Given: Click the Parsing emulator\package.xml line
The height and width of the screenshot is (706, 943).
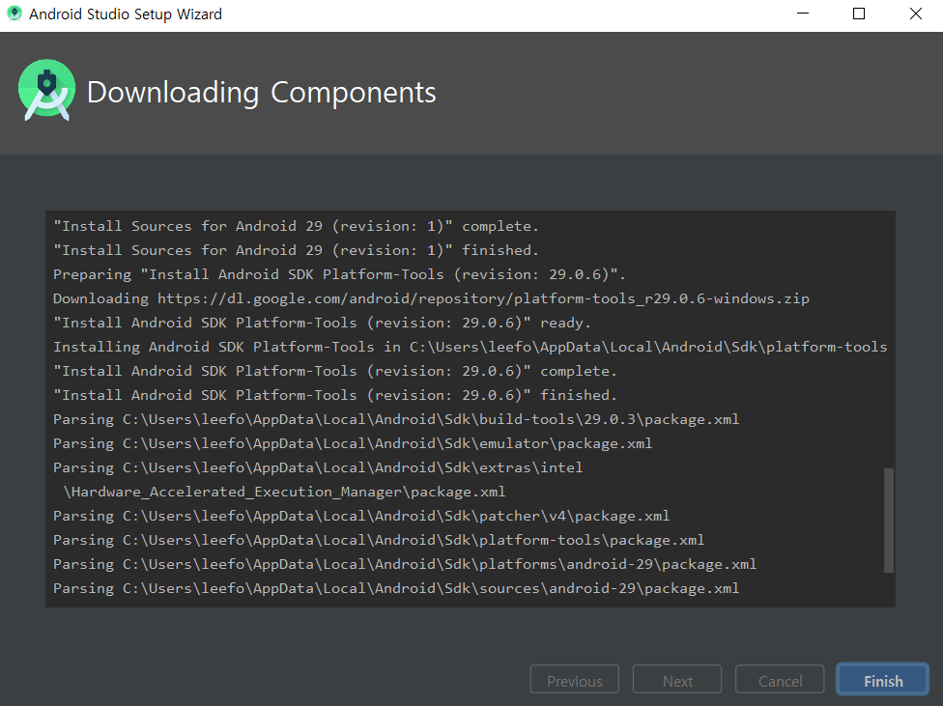Looking at the screenshot, I should tap(353, 443).
